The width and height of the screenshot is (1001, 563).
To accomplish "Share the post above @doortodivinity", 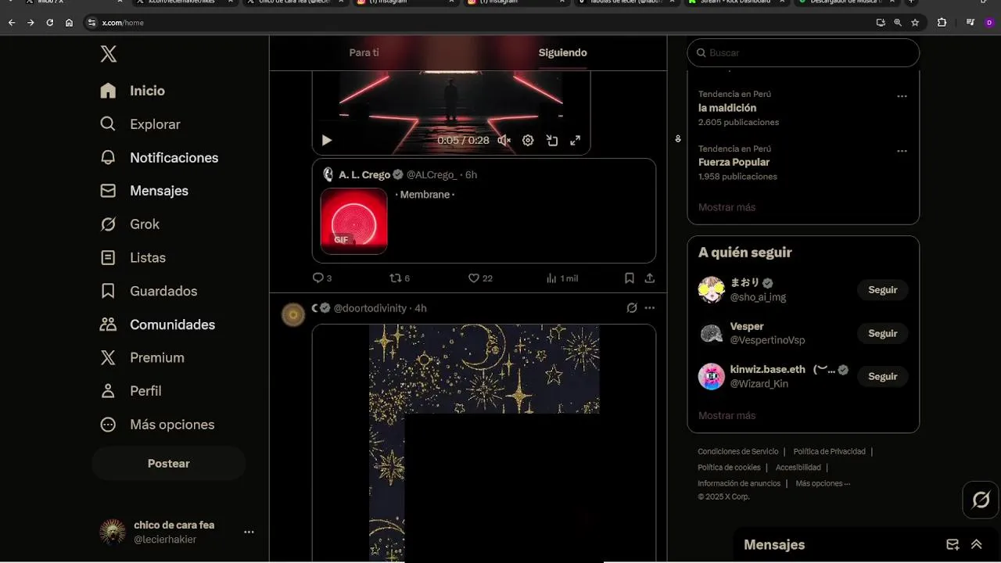I will click(649, 278).
